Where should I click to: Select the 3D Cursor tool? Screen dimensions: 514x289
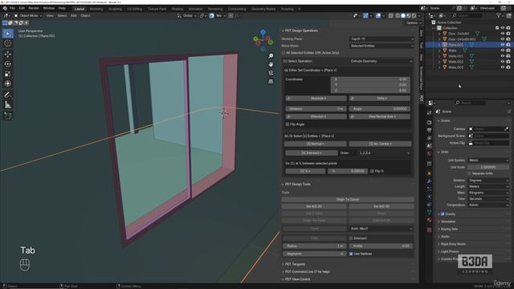point(7,43)
